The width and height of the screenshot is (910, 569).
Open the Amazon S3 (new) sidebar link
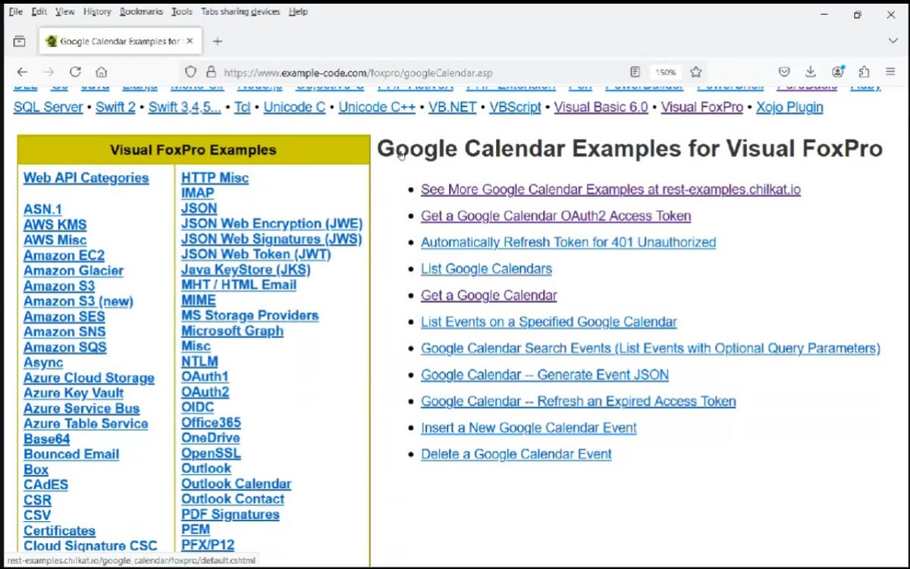pos(78,302)
